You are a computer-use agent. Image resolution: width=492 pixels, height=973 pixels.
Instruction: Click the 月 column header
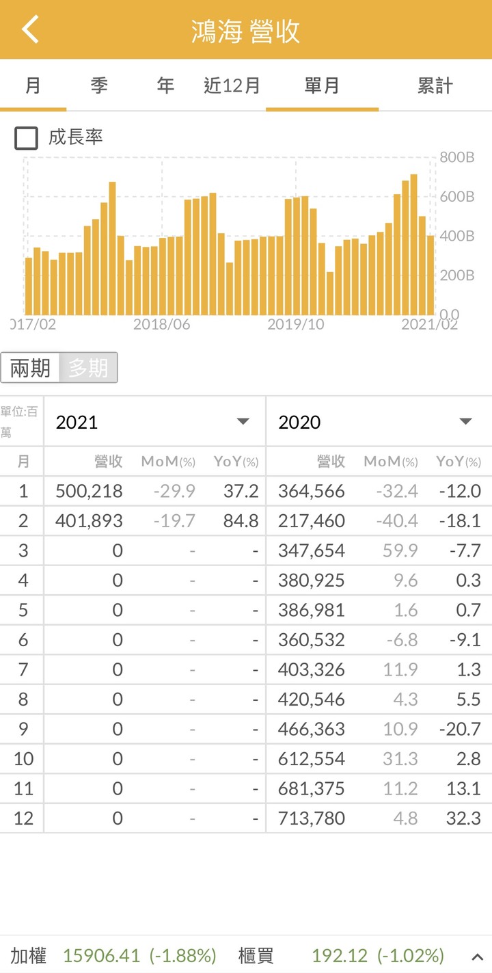click(23, 462)
